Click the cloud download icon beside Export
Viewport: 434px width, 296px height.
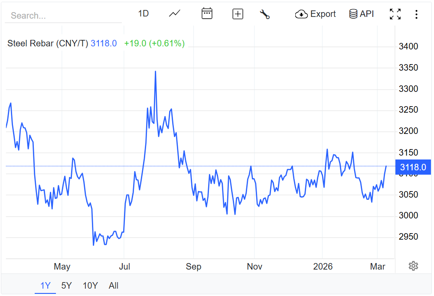[x=301, y=14]
